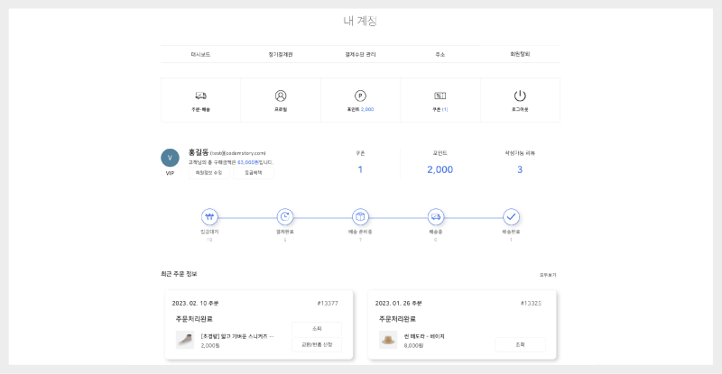Open the 결제수단 관리 tab
Screen dimensions: 722x374
[x=360, y=54]
